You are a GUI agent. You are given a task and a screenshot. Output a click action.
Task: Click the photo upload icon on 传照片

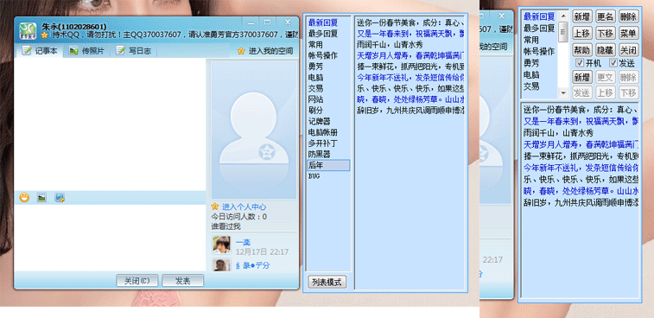coord(73,51)
